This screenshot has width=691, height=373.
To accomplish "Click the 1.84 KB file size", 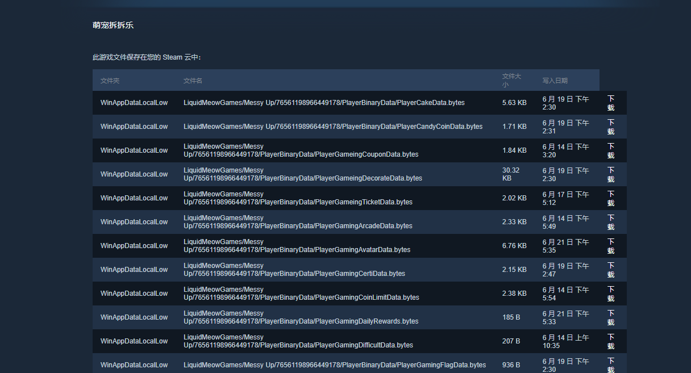I will click(514, 150).
